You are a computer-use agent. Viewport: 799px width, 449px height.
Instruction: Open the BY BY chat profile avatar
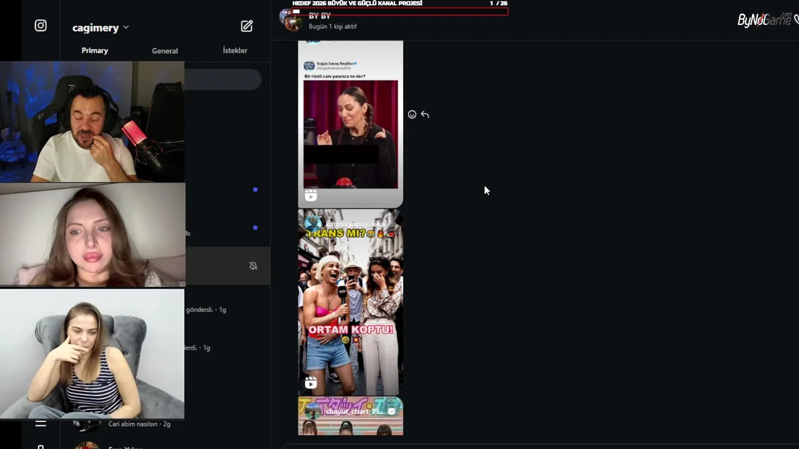coord(292,20)
